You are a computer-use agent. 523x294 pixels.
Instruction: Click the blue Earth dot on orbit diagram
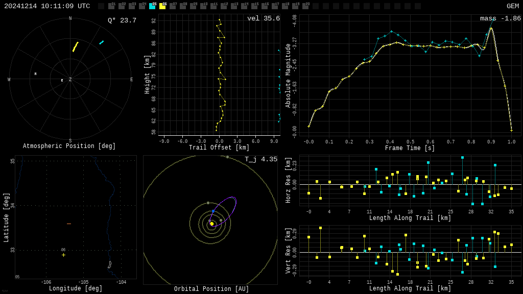point(213,211)
